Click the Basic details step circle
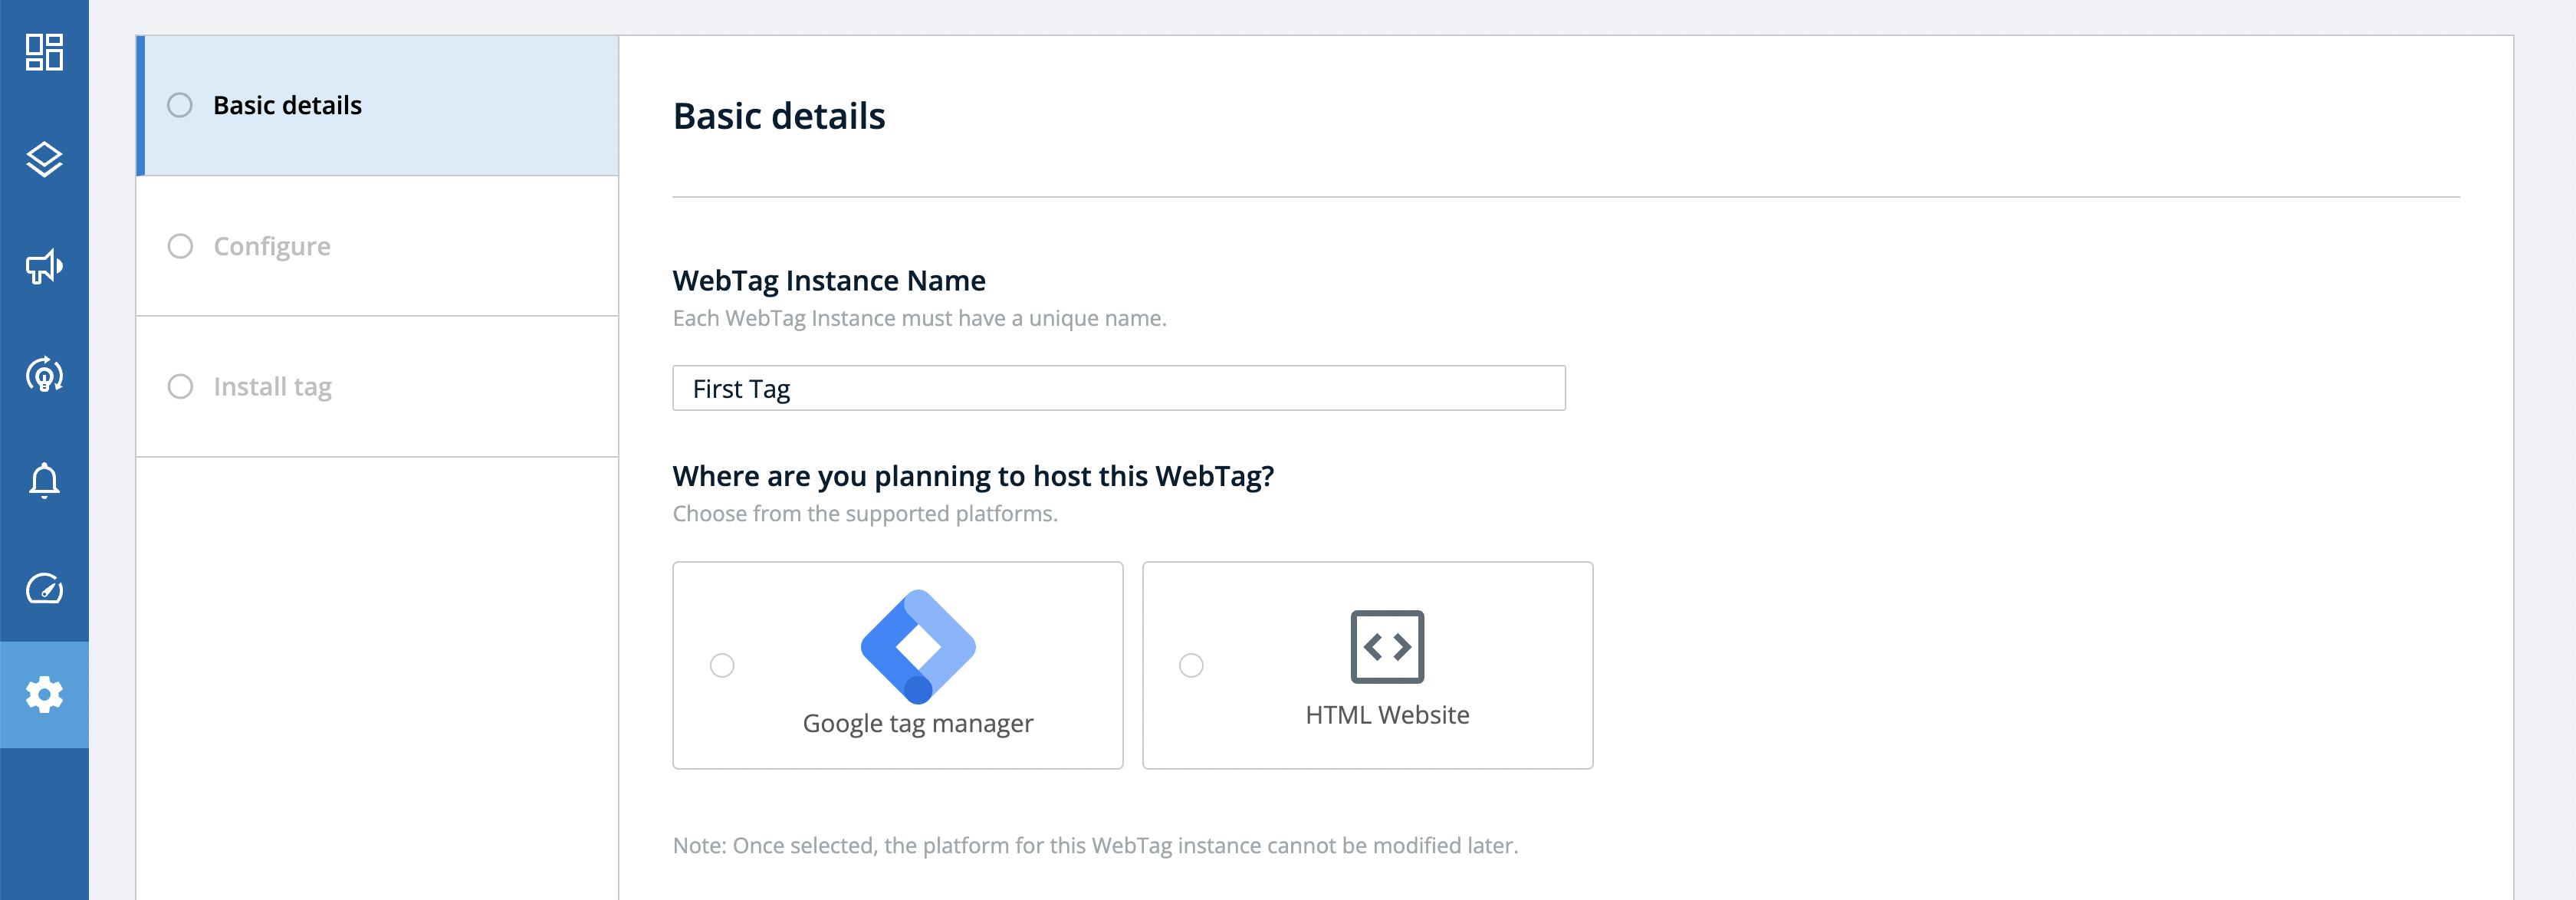 pyautogui.click(x=180, y=105)
